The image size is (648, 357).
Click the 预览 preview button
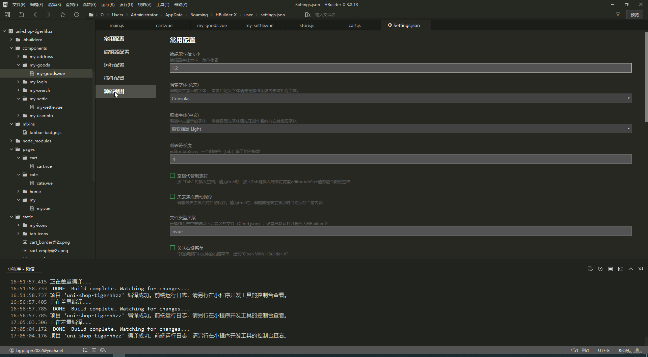click(x=635, y=15)
